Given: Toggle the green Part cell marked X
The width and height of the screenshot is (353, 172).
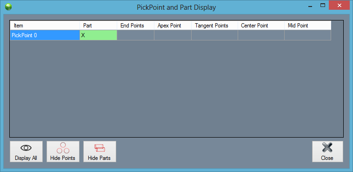Looking at the screenshot, I should (x=99, y=35).
